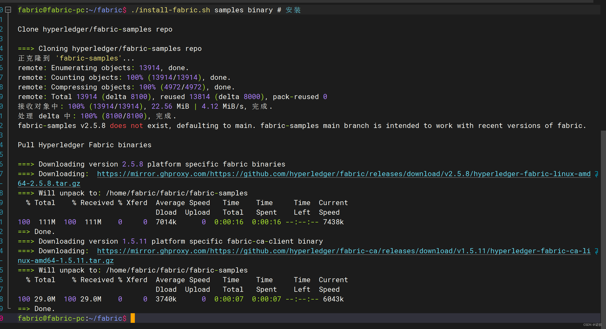Open the fabric-linux-amd64 download URL
This screenshot has height=329, width=606.
(x=343, y=174)
